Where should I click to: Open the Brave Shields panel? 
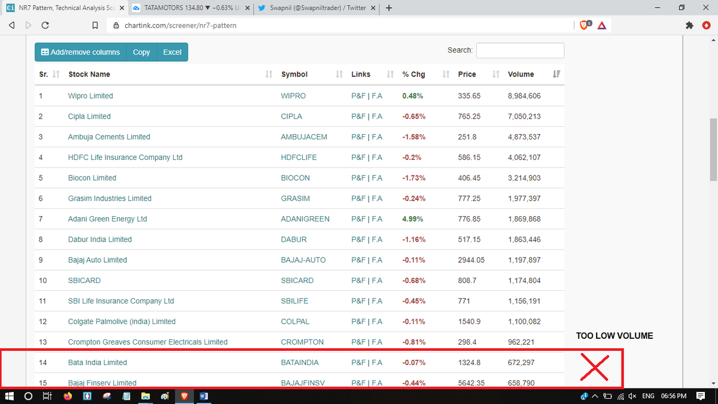pyautogui.click(x=583, y=25)
